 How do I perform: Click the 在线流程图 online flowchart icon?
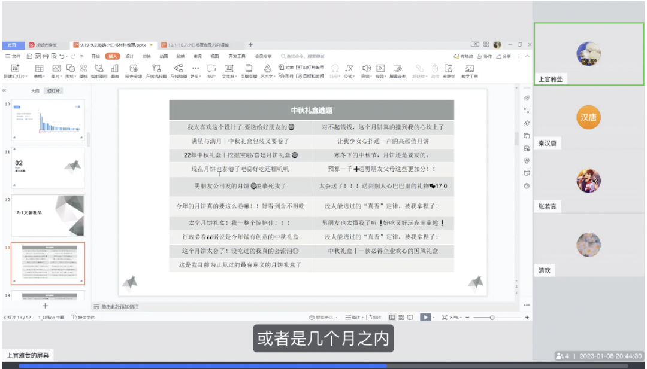click(156, 68)
